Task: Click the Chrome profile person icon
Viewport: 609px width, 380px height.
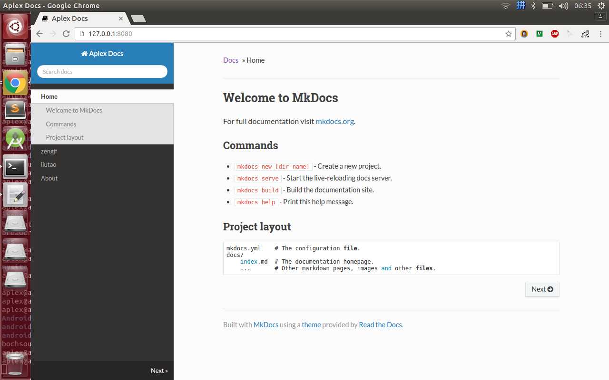Action: click(600, 16)
